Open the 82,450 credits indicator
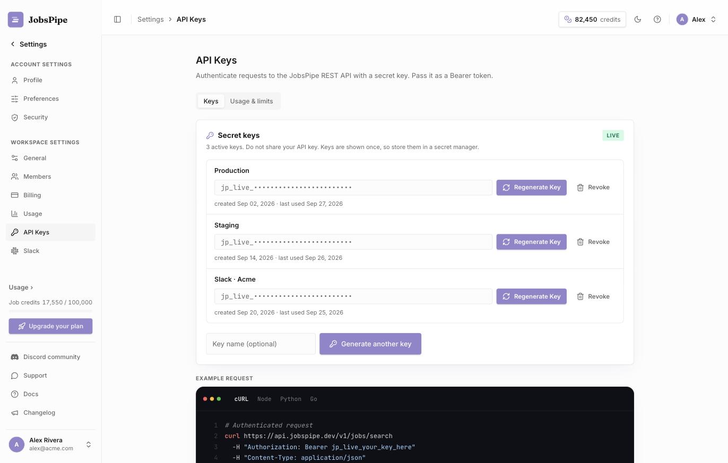 [x=592, y=19]
